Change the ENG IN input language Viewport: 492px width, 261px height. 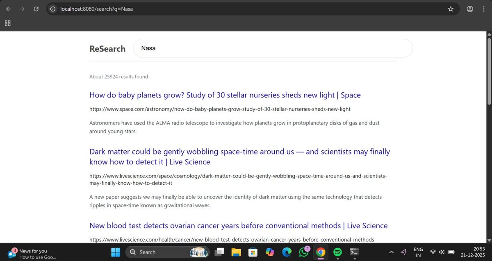point(418,252)
